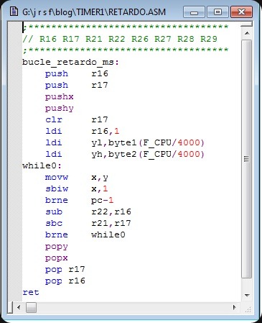Click the 'movw x,y' instruction
The image size is (262, 323).
(77, 178)
